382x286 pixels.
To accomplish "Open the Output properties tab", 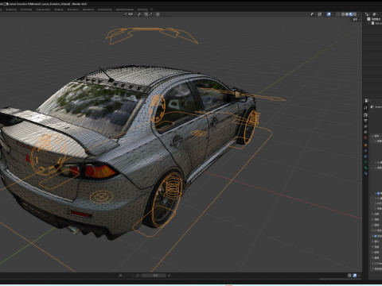I will [x=365, y=121].
